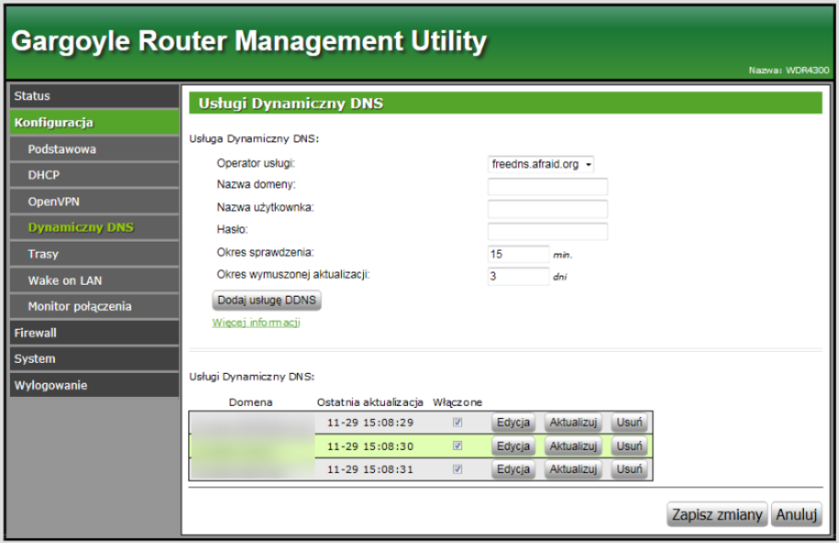Disable the second DDNS service checkbox
This screenshot has height=543, width=839.
(x=458, y=446)
